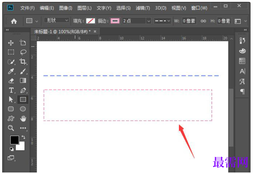The width and height of the screenshot is (255, 174).
Task: Open the 文字(Y) menu
Action: click(x=104, y=8)
